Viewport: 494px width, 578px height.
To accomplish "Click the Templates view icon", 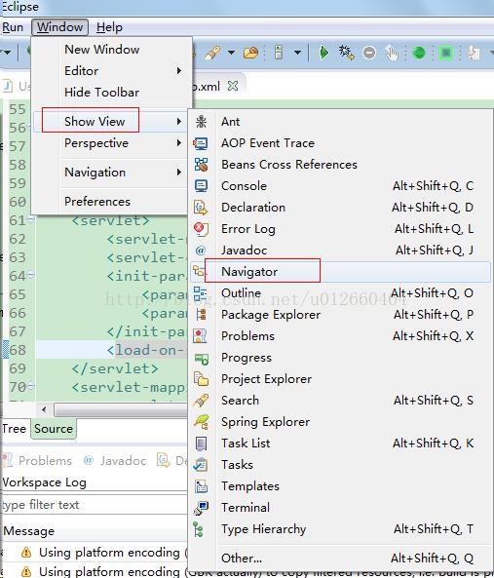I will click(x=201, y=486).
